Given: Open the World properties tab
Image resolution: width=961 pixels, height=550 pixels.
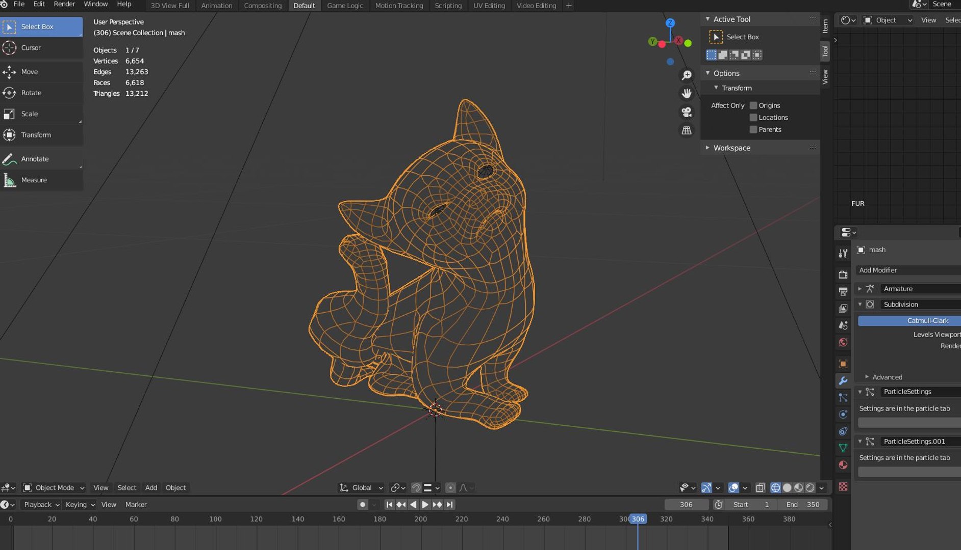Looking at the screenshot, I should (843, 342).
